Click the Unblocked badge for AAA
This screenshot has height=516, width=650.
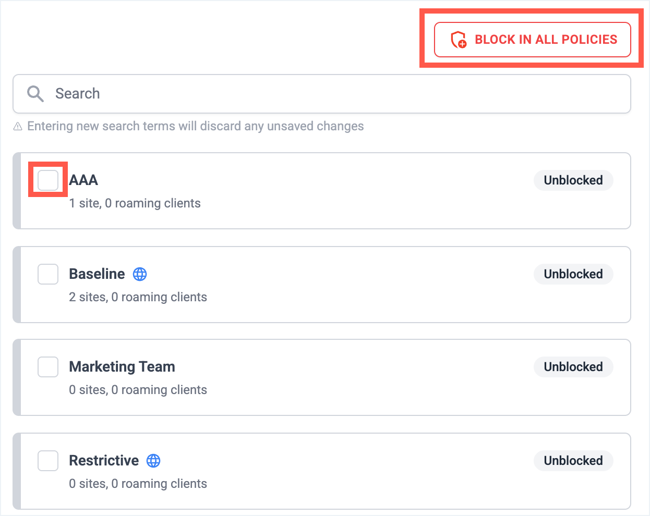click(x=573, y=180)
